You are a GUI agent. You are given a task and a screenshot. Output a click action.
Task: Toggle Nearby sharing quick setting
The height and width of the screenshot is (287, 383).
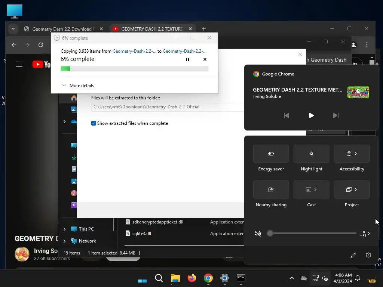click(271, 189)
